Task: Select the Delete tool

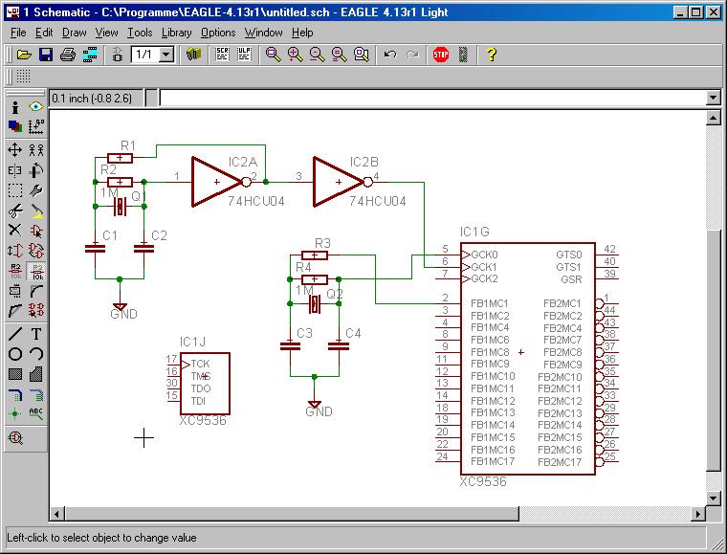Action: coord(15,231)
